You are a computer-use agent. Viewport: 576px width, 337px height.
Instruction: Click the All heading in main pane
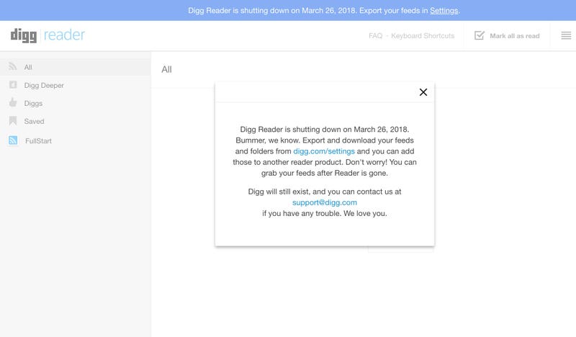[x=166, y=69]
